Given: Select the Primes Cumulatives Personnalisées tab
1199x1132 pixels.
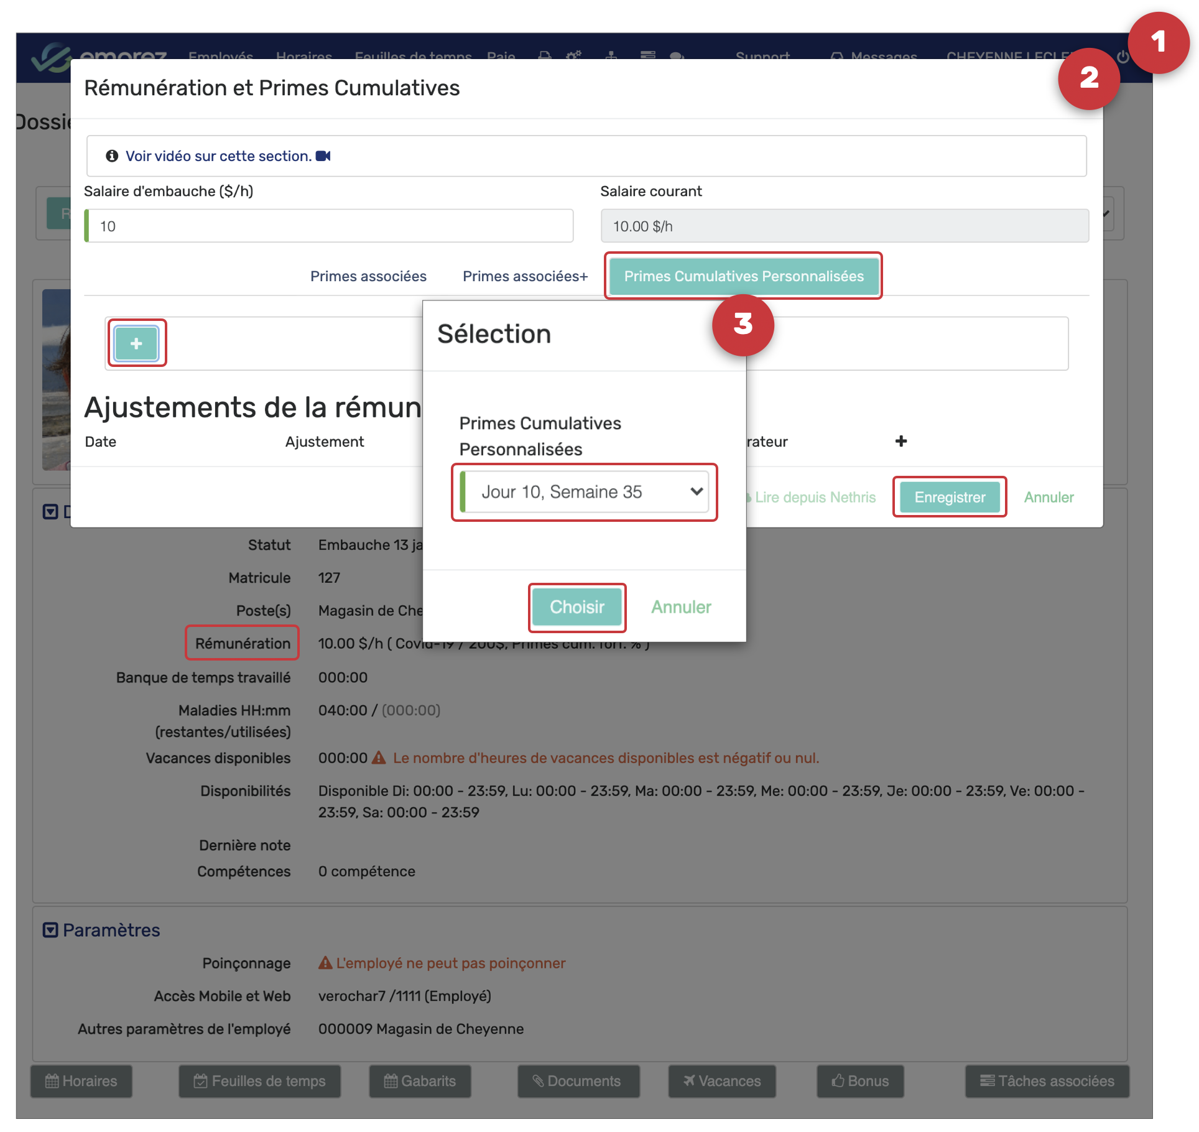Looking at the screenshot, I should (743, 276).
